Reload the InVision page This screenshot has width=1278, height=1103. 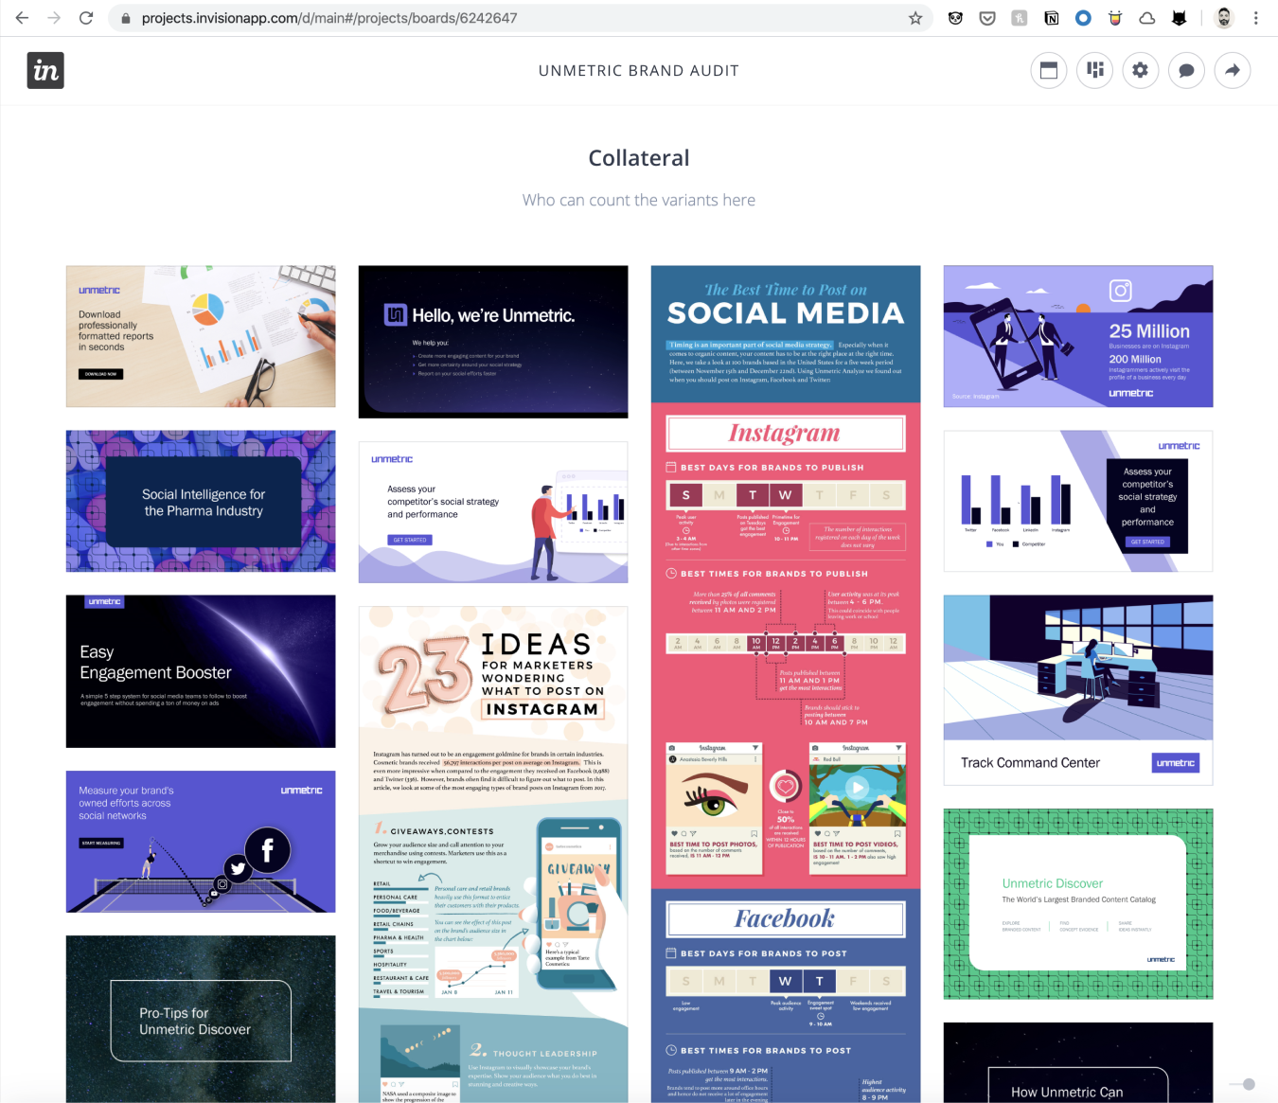tap(86, 18)
